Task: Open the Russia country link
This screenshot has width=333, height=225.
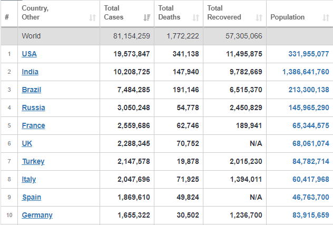Action: click(x=33, y=107)
